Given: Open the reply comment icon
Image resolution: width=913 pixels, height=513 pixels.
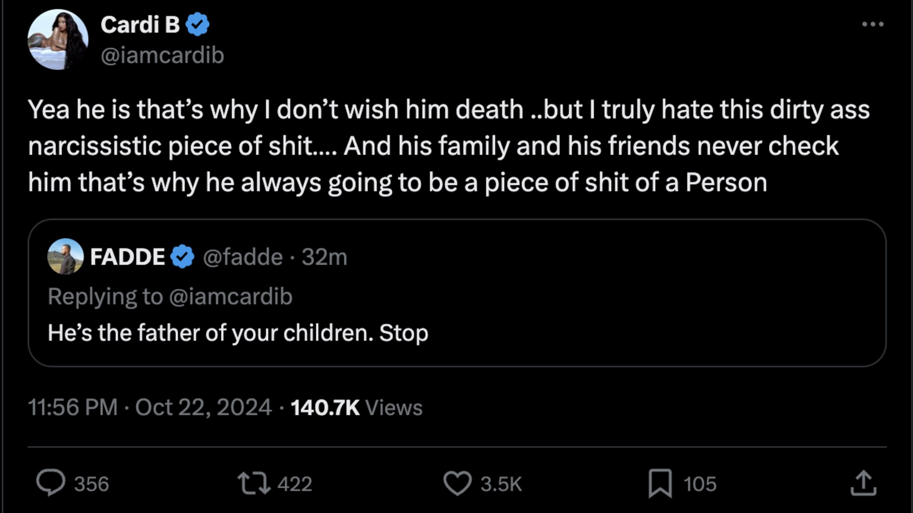Looking at the screenshot, I should coord(50,483).
